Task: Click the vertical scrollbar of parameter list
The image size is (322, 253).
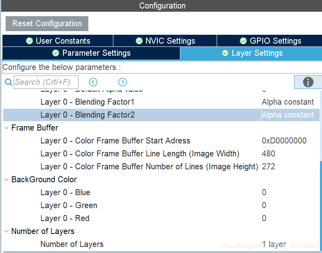Action: click(x=321, y=206)
